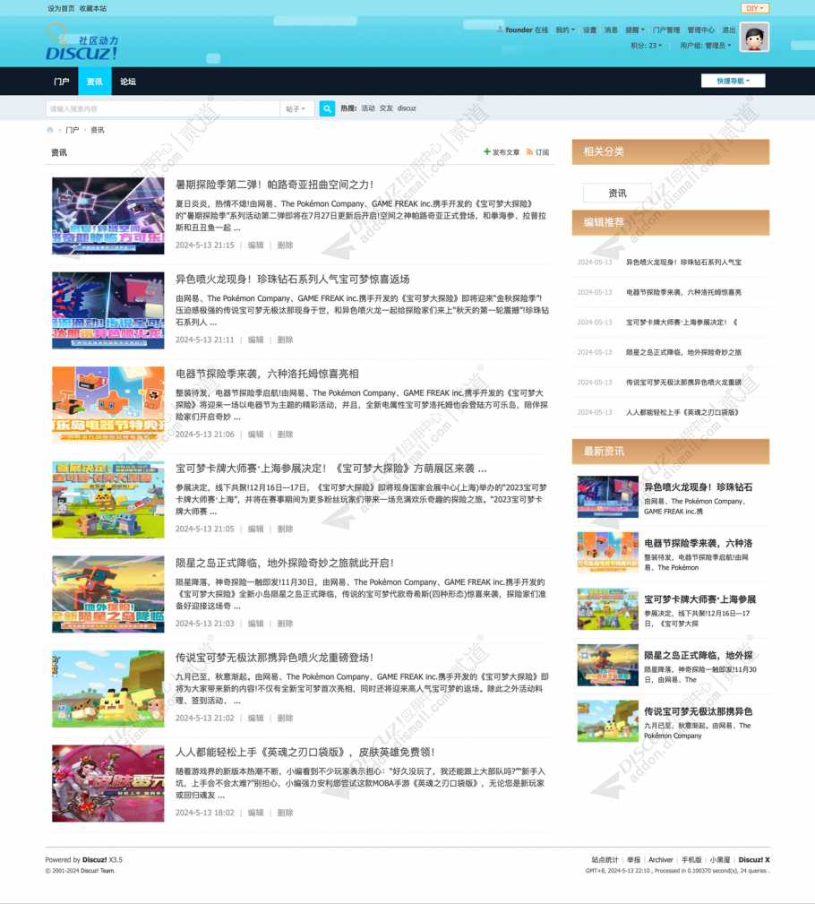Click 删除 for 暑期探险季第二弹 article

[285, 245]
